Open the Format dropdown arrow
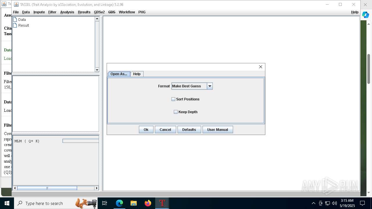The image size is (372, 209). [x=210, y=86]
